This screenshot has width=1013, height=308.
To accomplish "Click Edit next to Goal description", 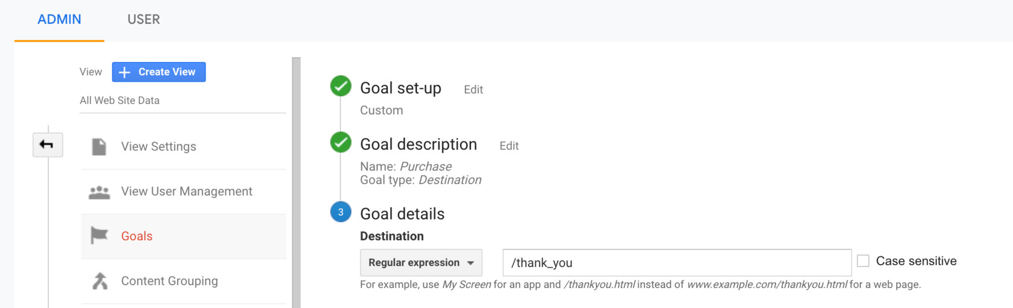I will point(509,146).
